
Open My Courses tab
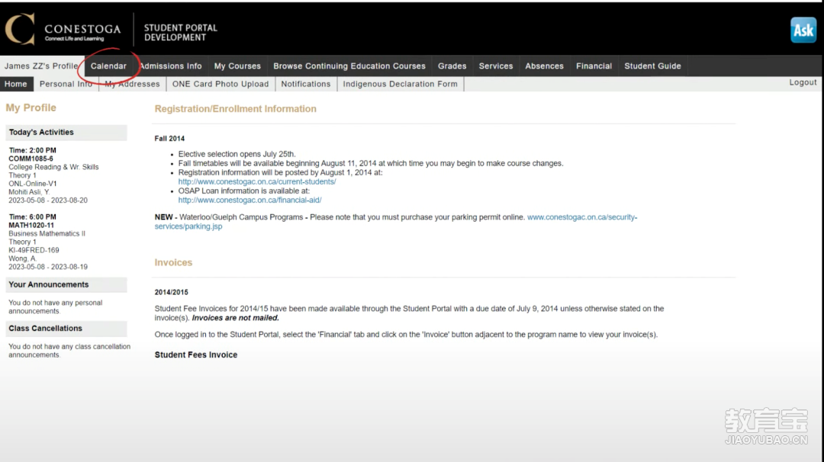[x=237, y=66]
